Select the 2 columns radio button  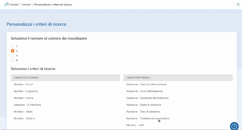point(13,46)
